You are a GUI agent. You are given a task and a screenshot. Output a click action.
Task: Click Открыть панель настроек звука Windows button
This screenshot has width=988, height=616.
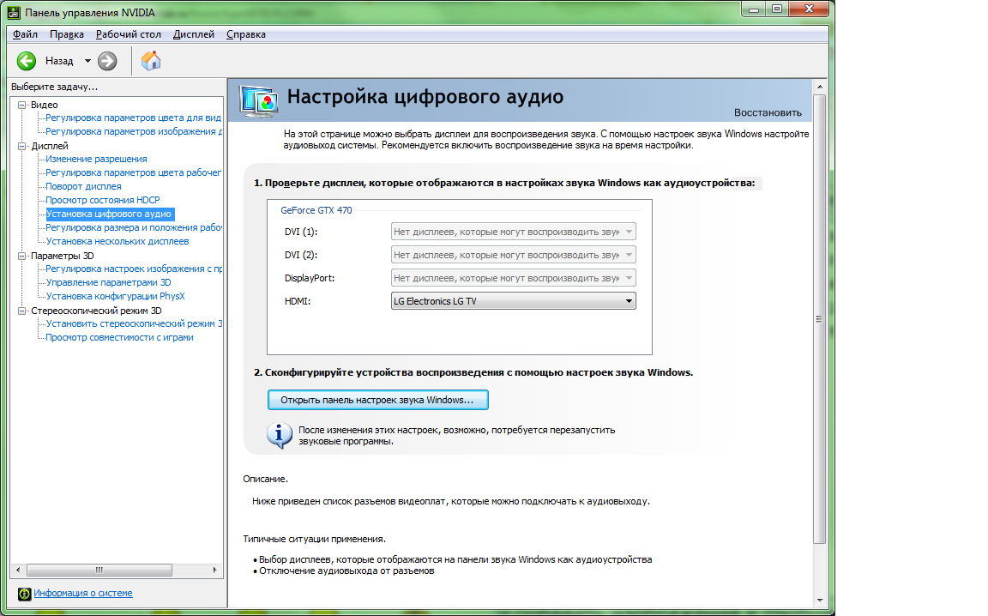(378, 400)
